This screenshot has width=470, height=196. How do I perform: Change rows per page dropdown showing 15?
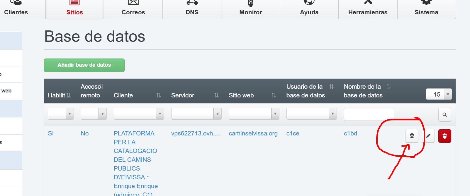click(439, 94)
